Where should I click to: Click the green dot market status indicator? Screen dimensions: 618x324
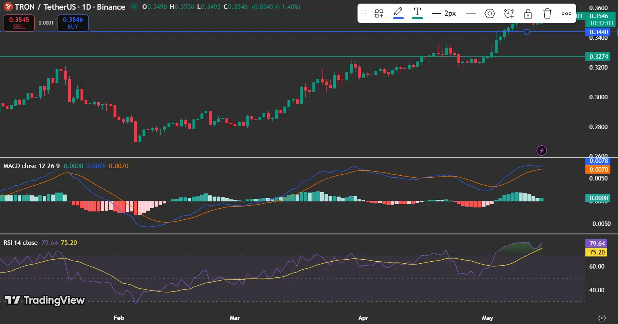[134, 7]
